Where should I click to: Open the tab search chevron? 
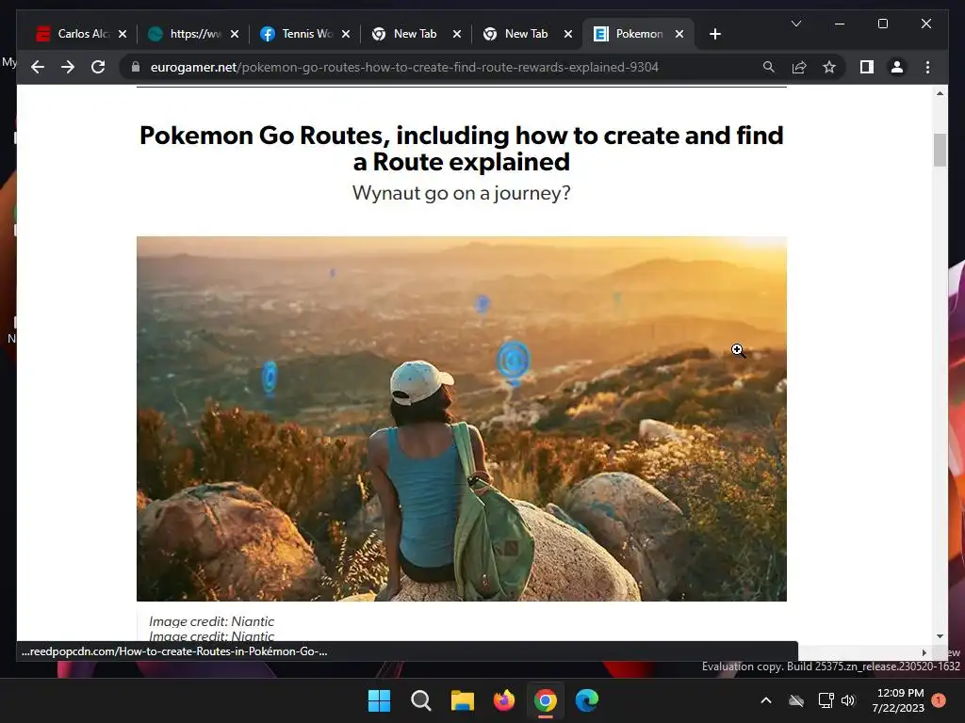pos(795,24)
